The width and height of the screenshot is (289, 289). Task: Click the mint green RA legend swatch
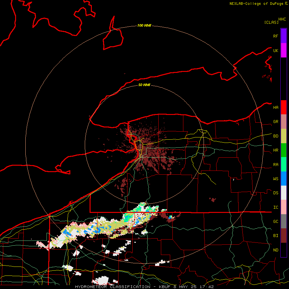284,164
